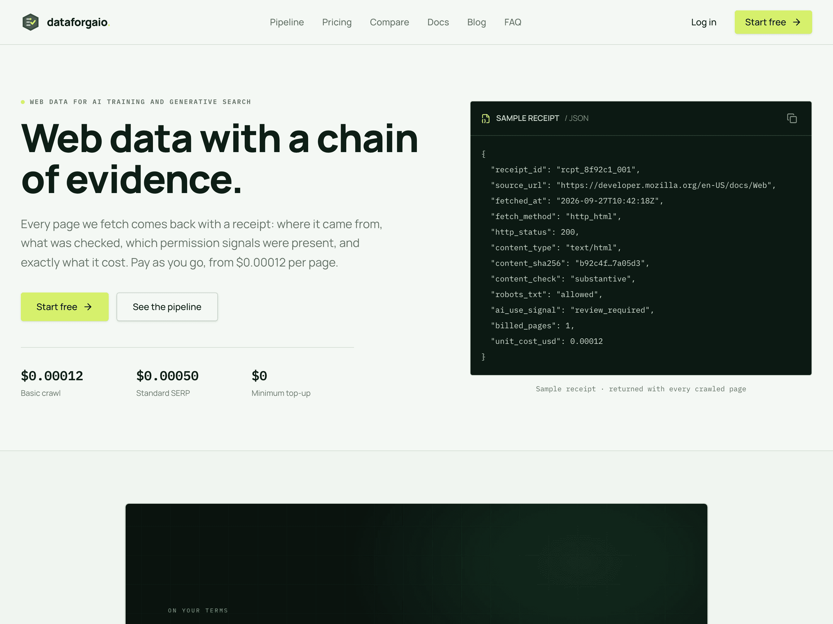
Task: Open the Pricing nav item
Action: pos(337,22)
